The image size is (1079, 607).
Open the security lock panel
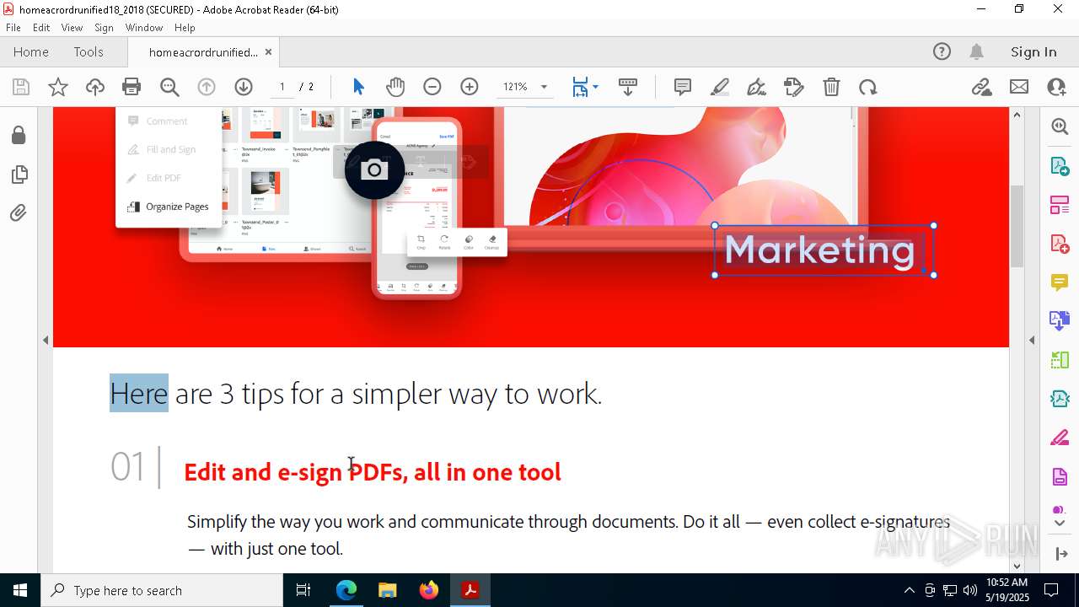point(18,136)
